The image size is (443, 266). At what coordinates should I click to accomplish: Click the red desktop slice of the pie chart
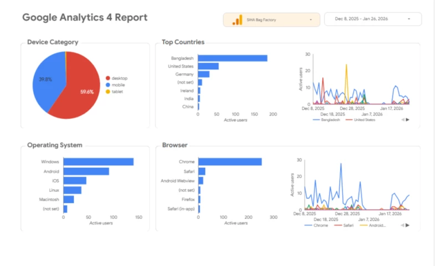point(78,94)
